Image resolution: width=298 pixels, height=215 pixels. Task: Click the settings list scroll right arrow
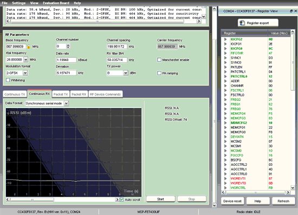199,21
